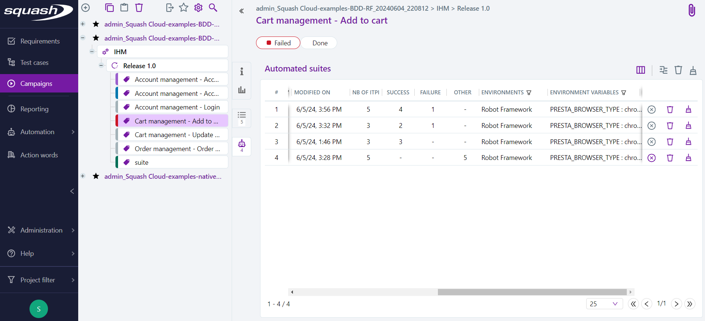
Task: Click the search magnifier in tree toolbar
Action: point(213,8)
